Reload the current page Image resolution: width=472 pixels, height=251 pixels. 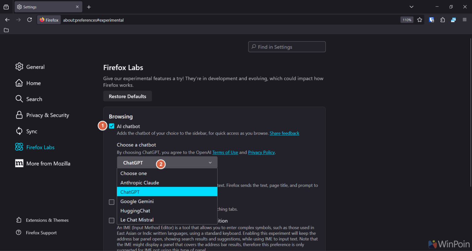[x=29, y=20]
